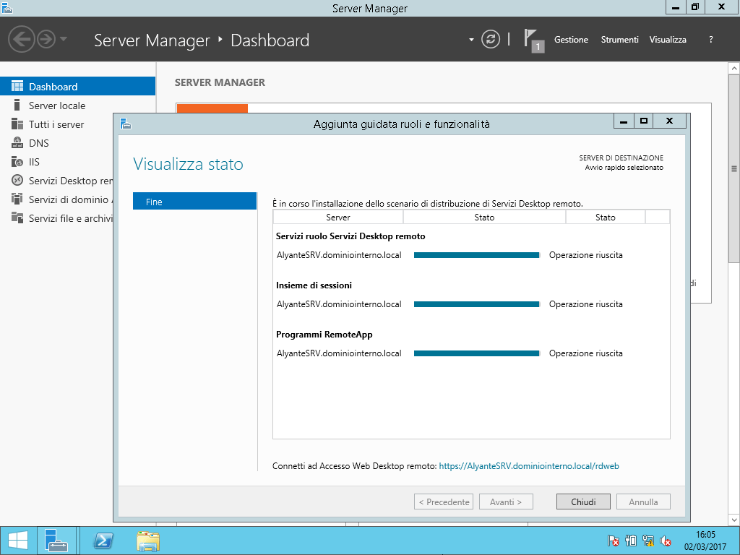Viewport: 740px width, 555px height.
Task: Open the Gestione menu
Action: tap(571, 40)
